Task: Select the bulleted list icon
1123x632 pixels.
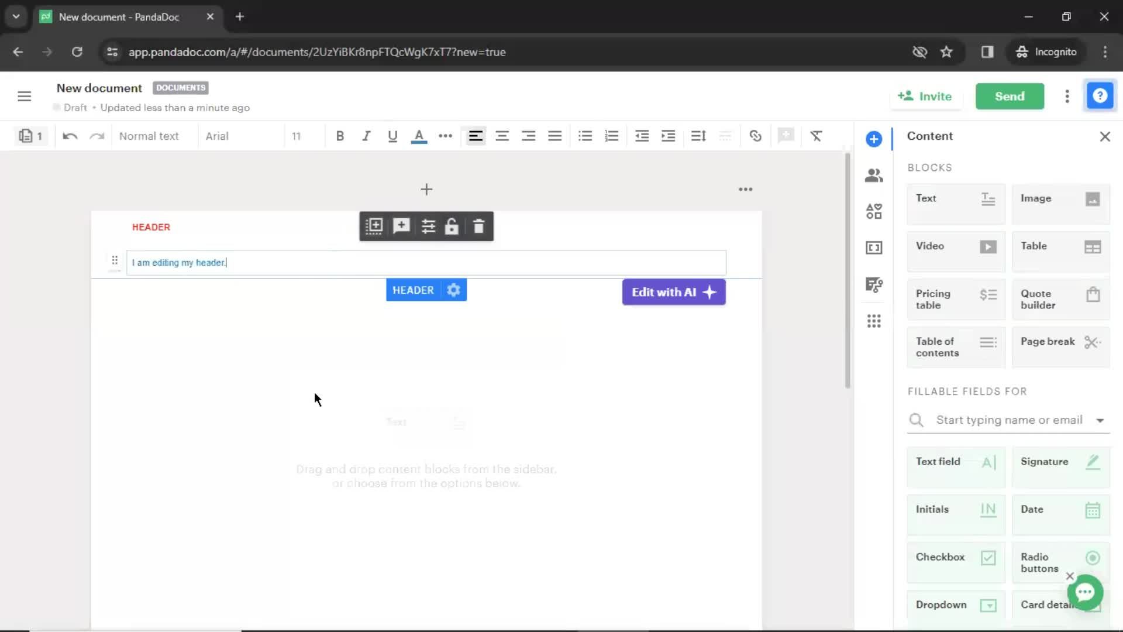Action: pos(585,136)
